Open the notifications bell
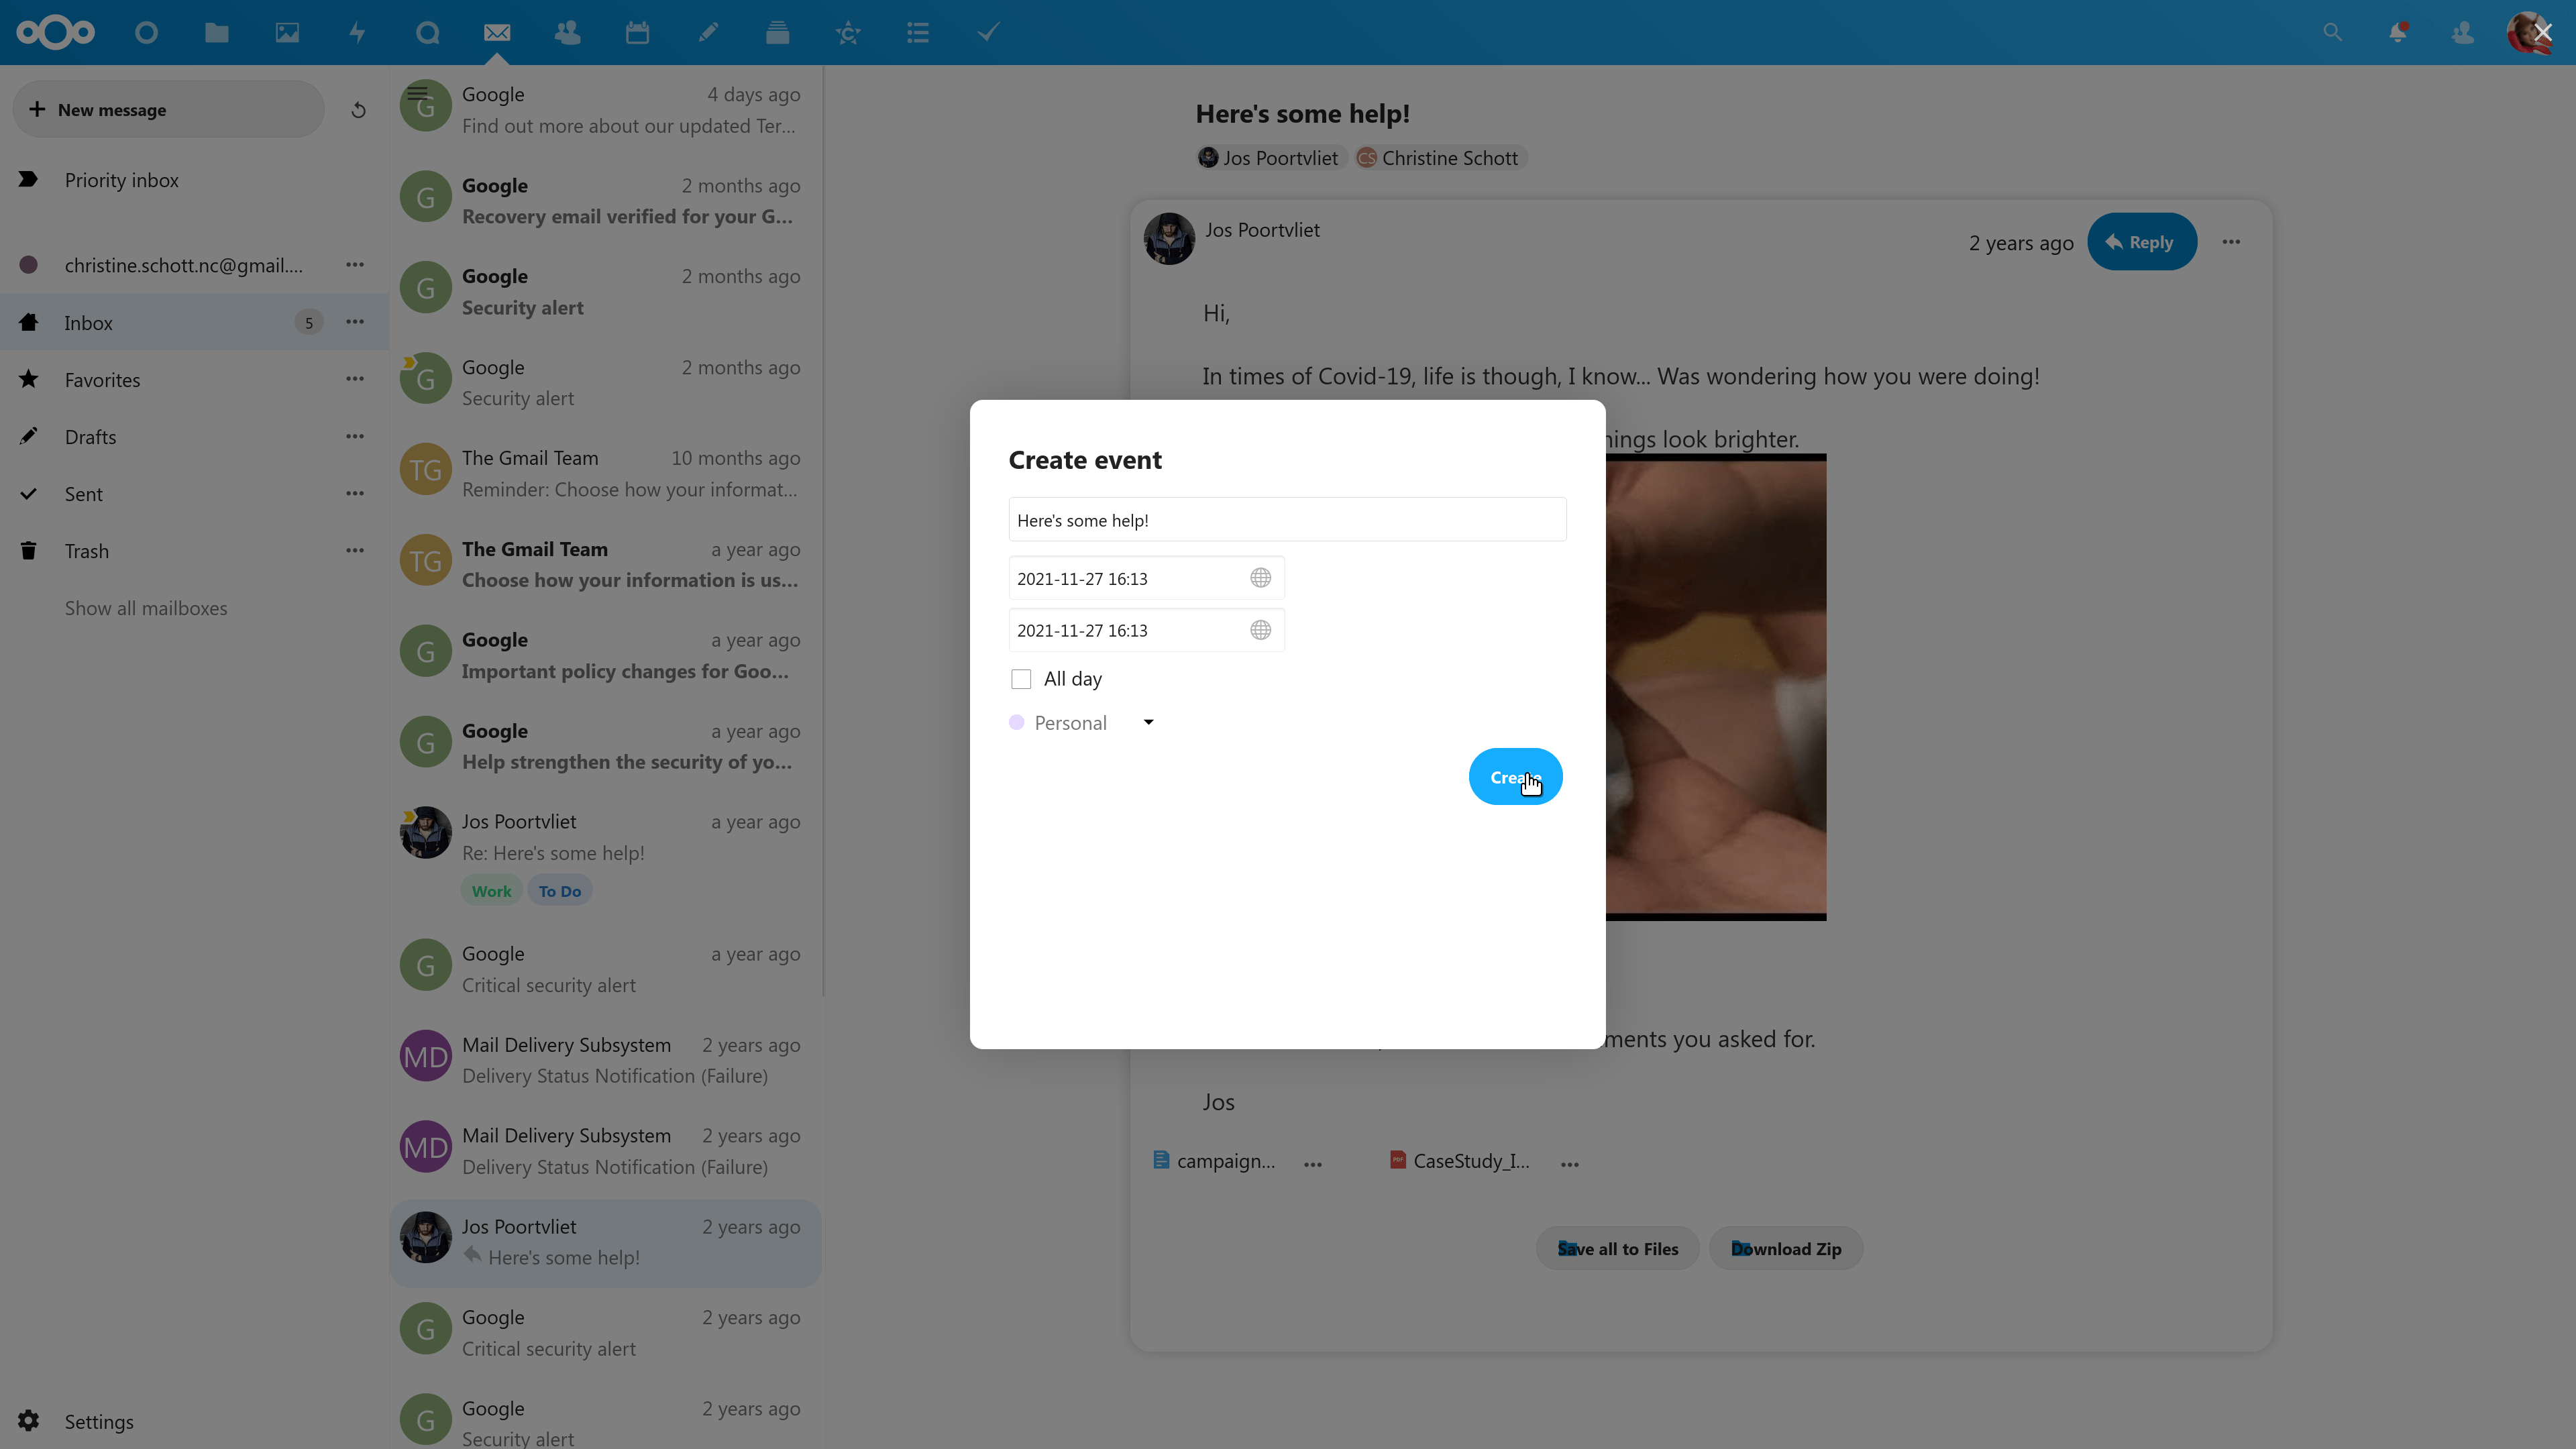The width and height of the screenshot is (2576, 1449). pyautogui.click(x=2398, y=33)
